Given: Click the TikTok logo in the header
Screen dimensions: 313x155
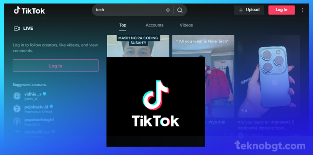Looking at the screenshot, I should pyautogui.click(x=29, y=10).
